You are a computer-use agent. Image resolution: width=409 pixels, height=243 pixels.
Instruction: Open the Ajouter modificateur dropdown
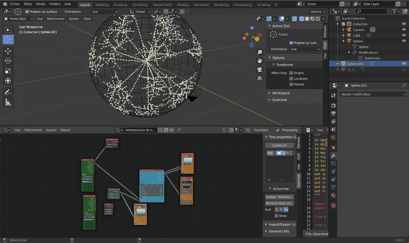coord(373,94)
